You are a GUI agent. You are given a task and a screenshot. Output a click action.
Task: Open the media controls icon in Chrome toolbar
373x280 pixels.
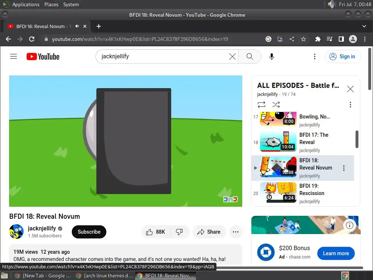[329, 39]
